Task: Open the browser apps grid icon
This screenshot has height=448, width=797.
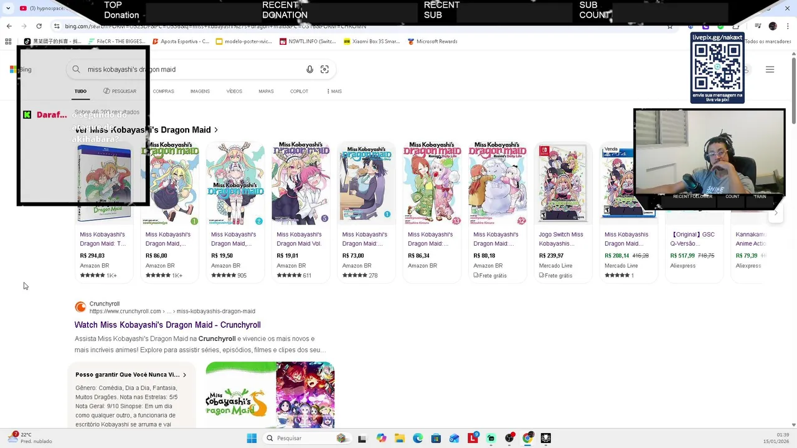Action: 8,42
